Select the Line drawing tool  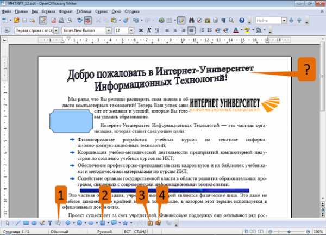[x=18, y=223]
